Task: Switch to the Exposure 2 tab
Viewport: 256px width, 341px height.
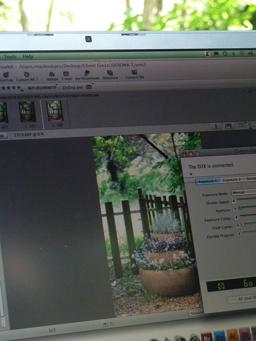Action: (x=231, y=180)
